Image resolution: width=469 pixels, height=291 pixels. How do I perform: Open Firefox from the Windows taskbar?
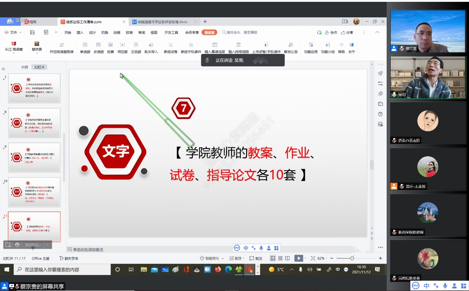[218, 270]
